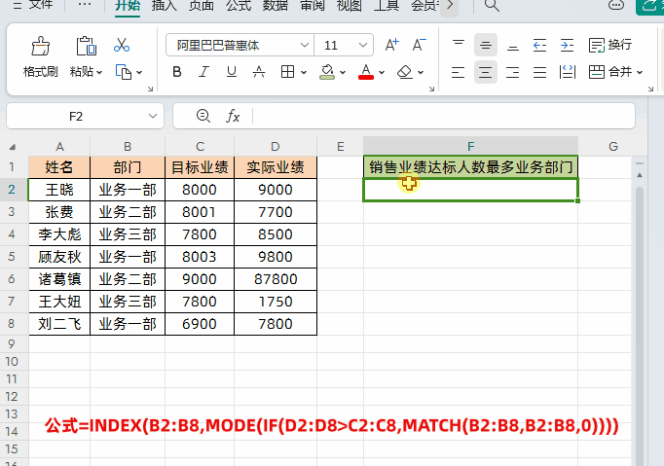This screenshot has width=664, height=466.
Task: Switch to 审阅 (Review) tab
Action: tap(313, 6)
